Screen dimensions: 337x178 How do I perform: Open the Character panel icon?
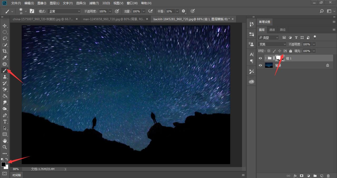pyautogui.click(x=251, y=55)
